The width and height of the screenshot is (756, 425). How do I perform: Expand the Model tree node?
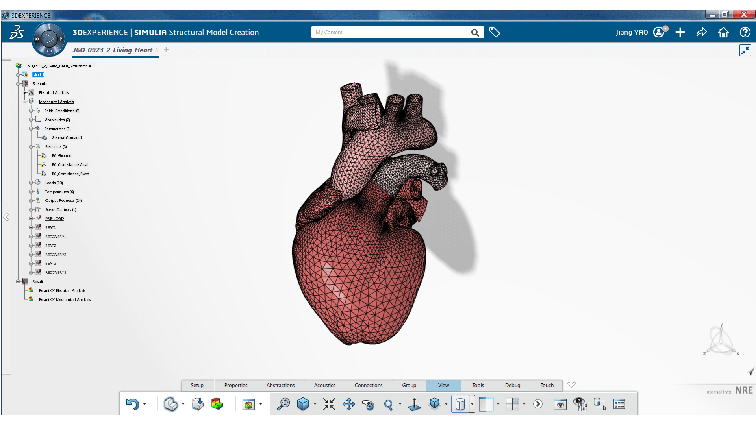point(18,75)
